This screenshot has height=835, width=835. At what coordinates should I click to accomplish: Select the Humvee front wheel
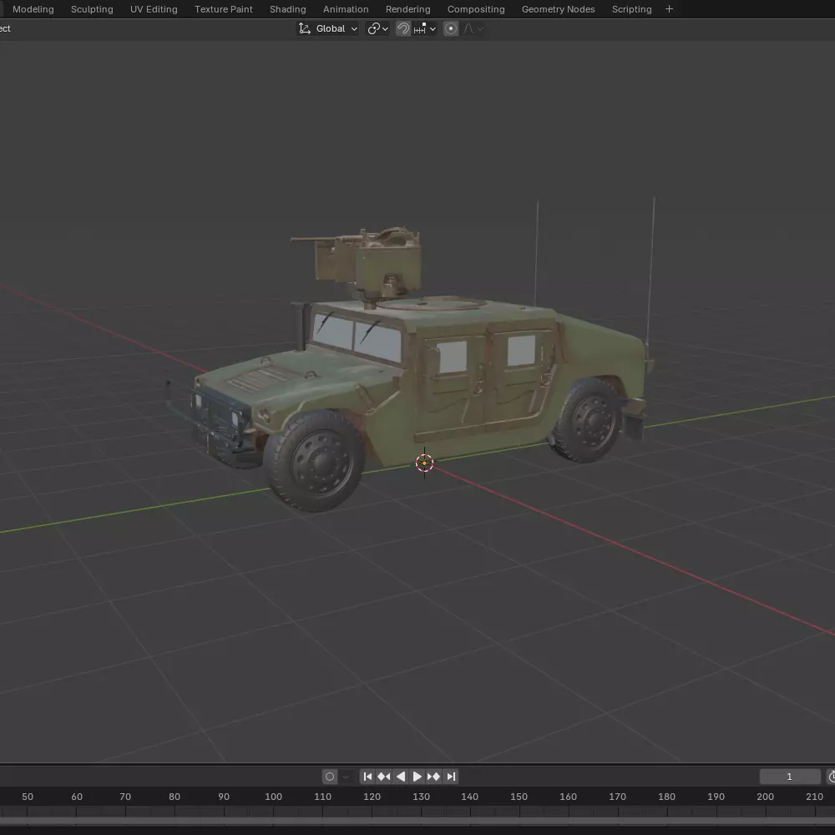tap(316, 461)
